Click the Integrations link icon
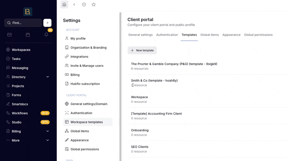Image resolution: width=287 pixels, height=161 pixels. click(x=67, y=56)
